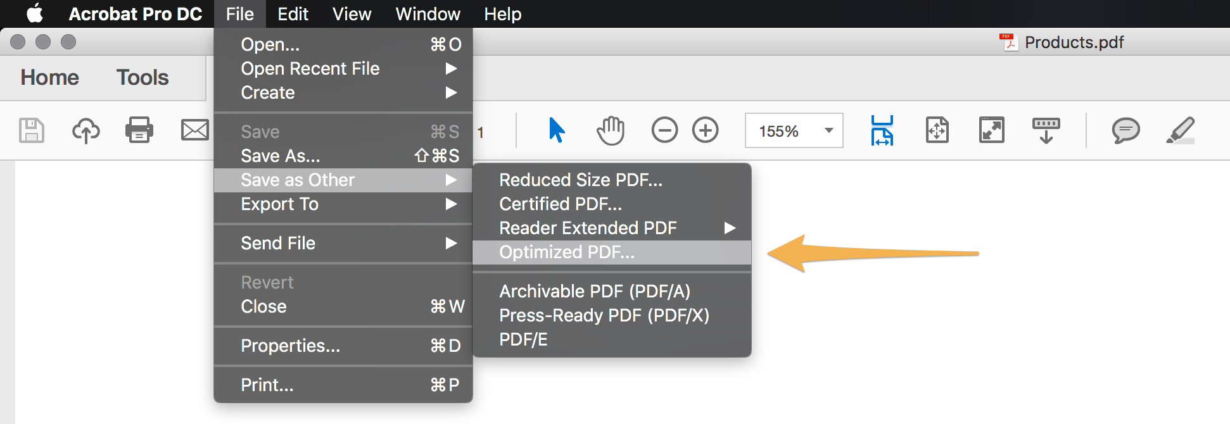The width and height of the screenshot is (1230, 424).
Task: Select the Hand pan tool
Action: point(611,130)
